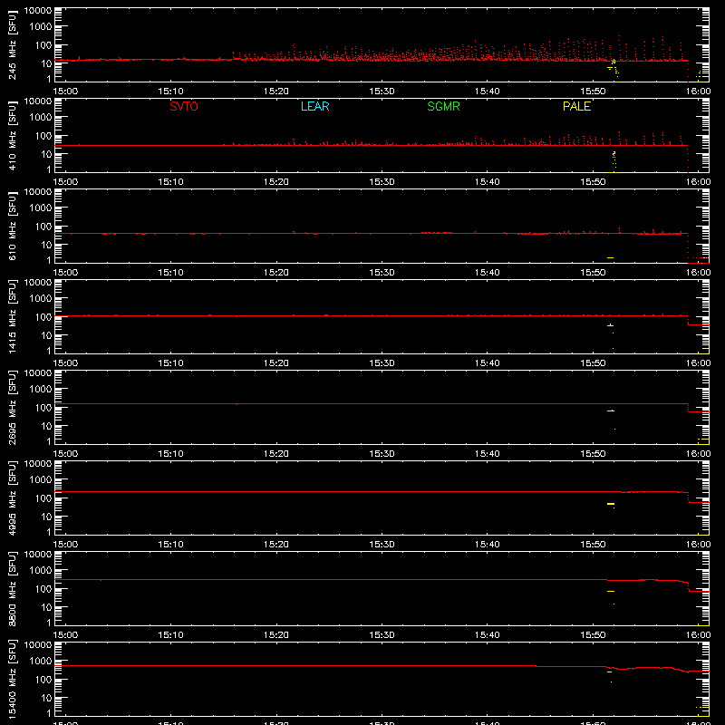Click the yellow PALE marker in the 4995 MHz panel
Image resolution: width=725 pixels, height=725 pixels.
611,504
